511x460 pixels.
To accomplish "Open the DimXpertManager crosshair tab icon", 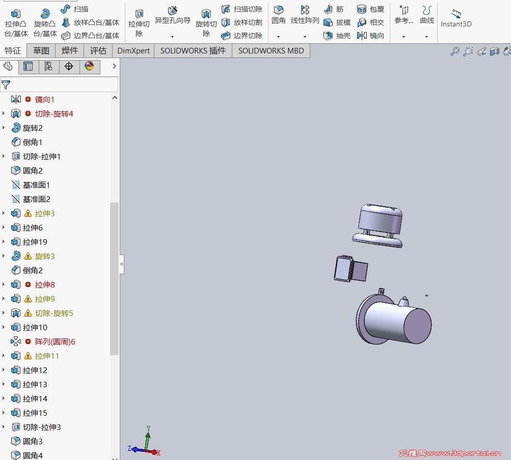I will pos(69,67).
